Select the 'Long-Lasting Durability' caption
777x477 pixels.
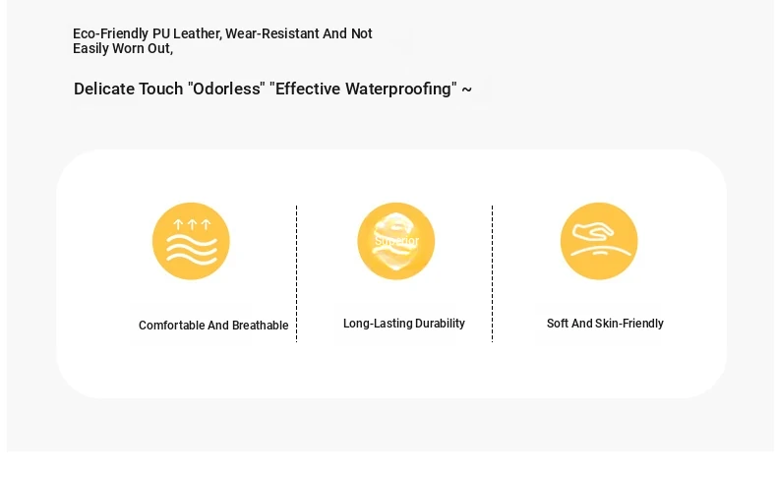point(404,324)
